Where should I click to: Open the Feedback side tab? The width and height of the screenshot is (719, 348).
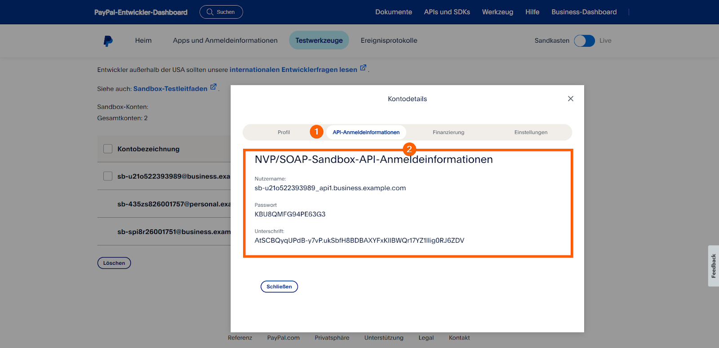coord(714,266)
